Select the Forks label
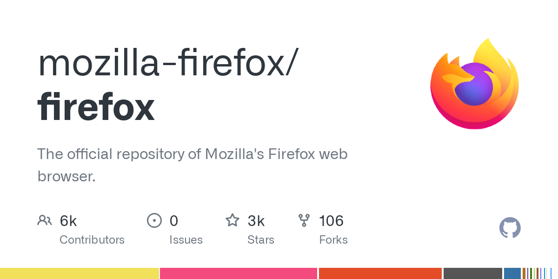558x279 pixels. point(333,240)
